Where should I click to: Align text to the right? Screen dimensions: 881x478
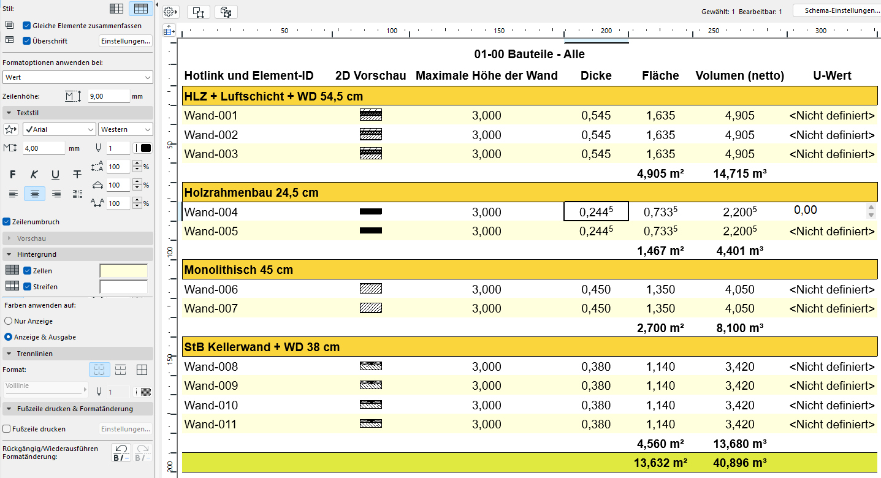tap(56, 194)
